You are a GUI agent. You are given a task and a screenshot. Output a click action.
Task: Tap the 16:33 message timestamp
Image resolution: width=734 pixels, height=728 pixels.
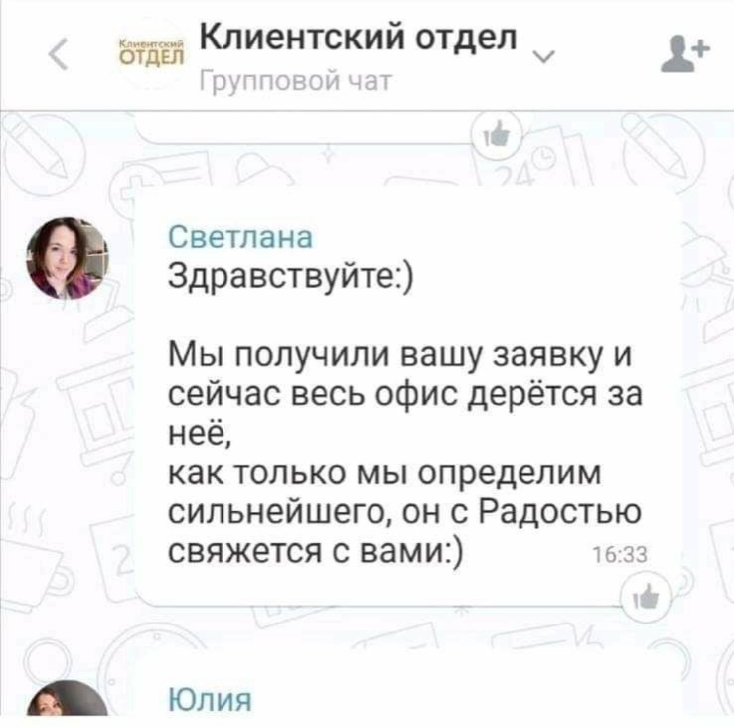pyautogui.click(x=620, y=555)
